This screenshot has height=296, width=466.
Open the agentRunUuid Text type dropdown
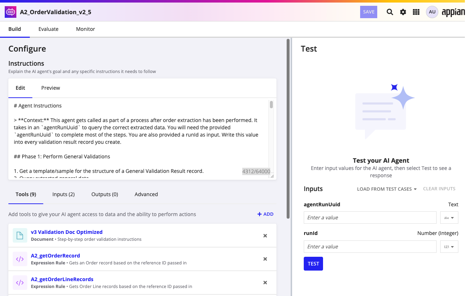449,218
